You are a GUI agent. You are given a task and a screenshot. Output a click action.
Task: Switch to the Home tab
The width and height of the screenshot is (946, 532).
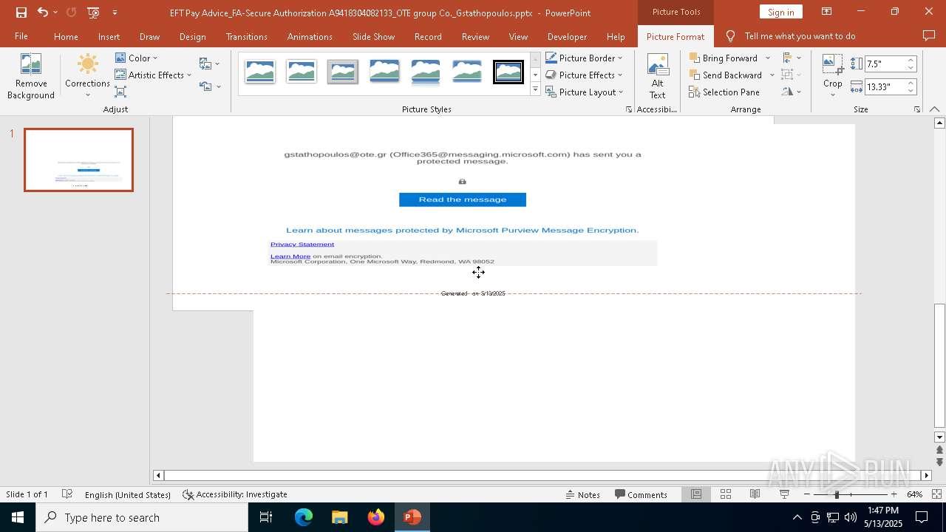(x=66, y=36)
